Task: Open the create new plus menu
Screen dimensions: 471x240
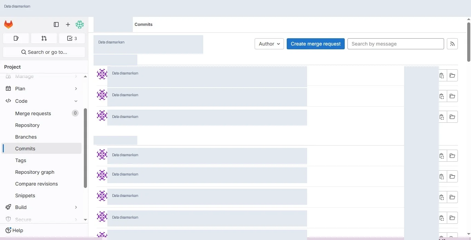Action: click(x=68, y=24)
